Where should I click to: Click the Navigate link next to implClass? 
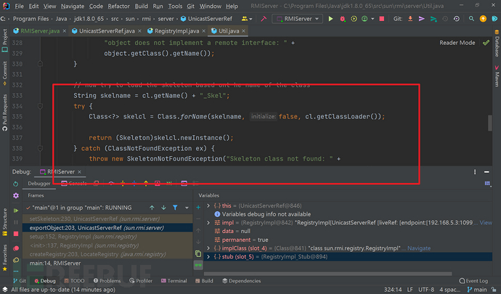click(419, 248)
